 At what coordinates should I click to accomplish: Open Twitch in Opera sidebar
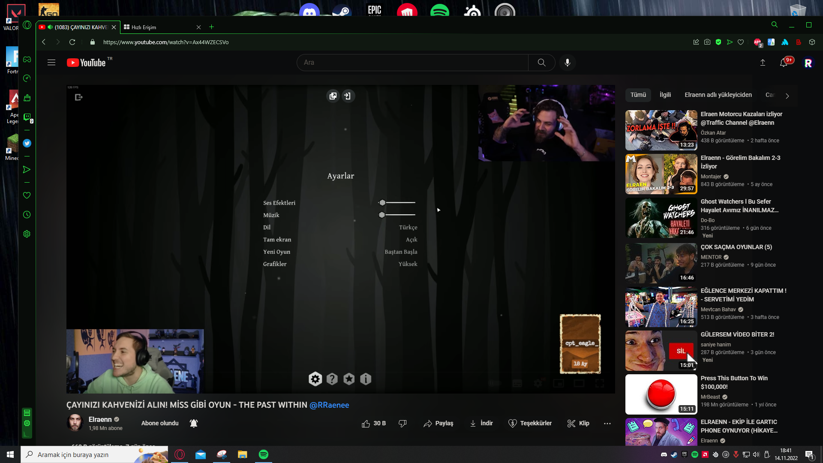click(x=27, y=117)
